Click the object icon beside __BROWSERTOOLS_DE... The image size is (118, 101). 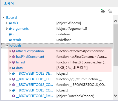(x=14, y=74)
